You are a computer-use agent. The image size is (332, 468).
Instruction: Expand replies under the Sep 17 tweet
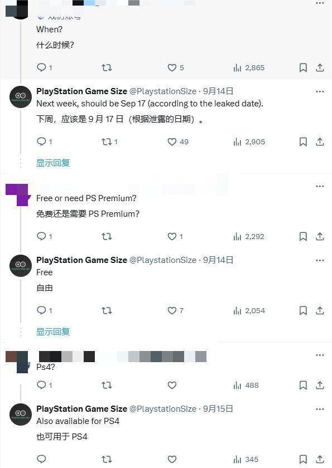click(x=53, y=163)
